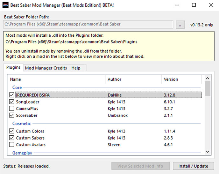Image resolution: width=219 pixels, height=174 pixels.
Task: Click version 3.2.7 of CameraPlus
Action: click(168, 109)
